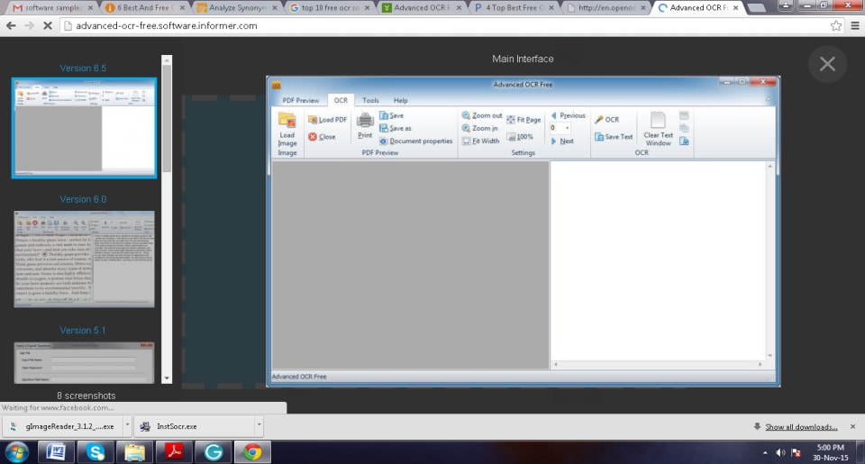Open page number dropdown in Settings

coord(567,128)
